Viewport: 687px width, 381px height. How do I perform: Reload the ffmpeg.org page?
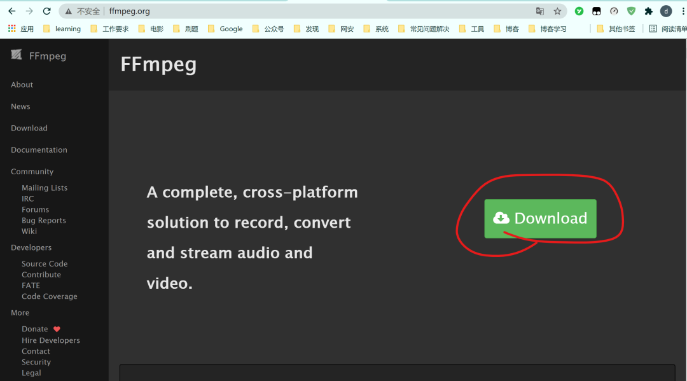tap(47, 11)
